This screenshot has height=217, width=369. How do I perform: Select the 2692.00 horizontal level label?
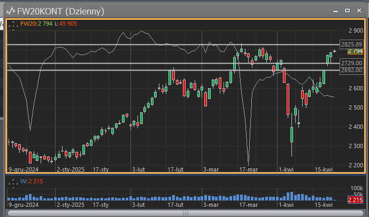351,71
